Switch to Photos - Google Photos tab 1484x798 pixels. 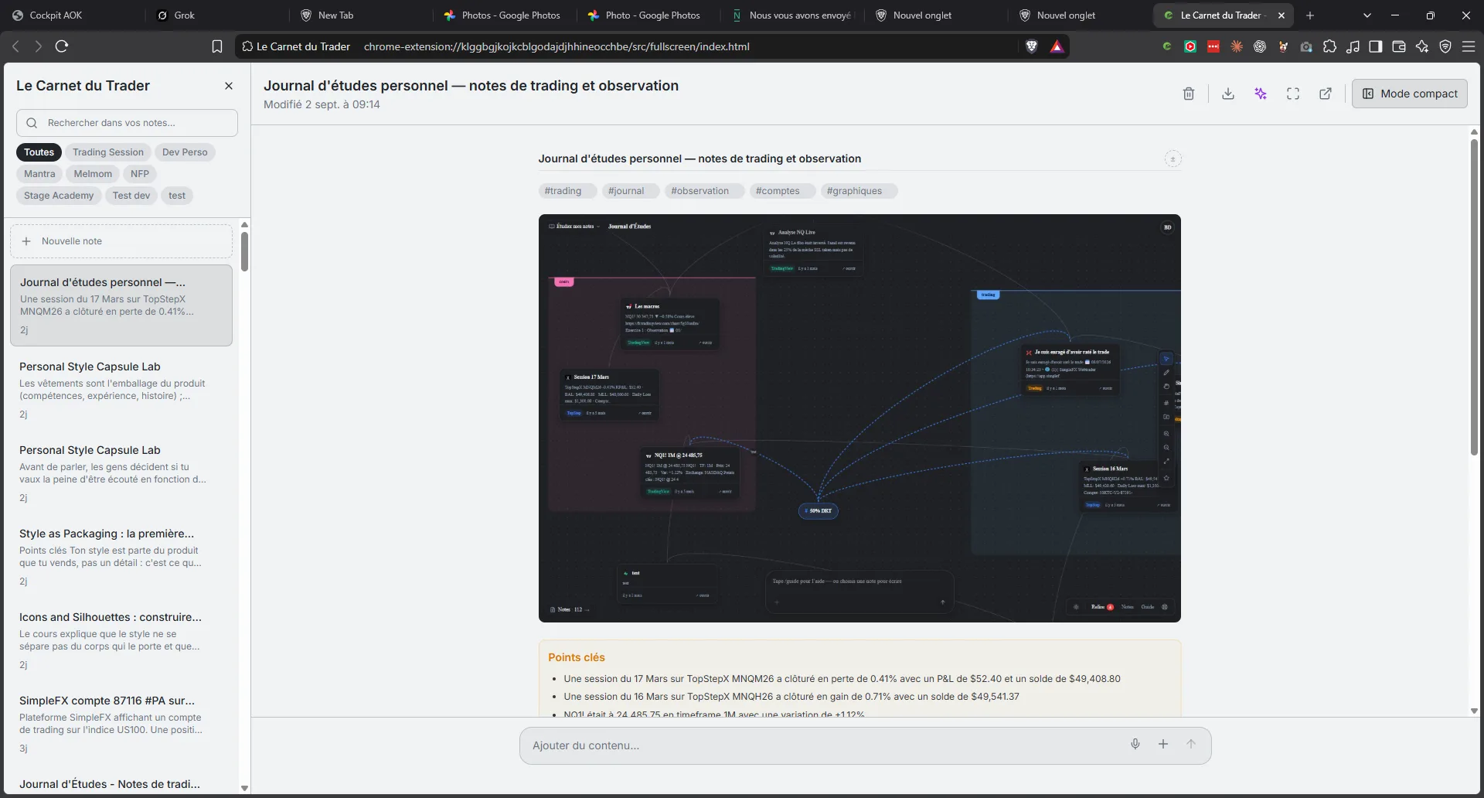coord(503,15)
